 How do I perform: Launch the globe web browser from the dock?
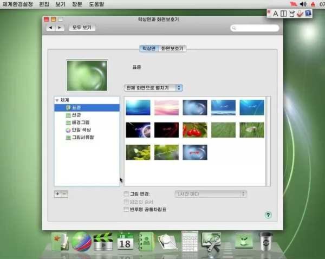[81, 242]
